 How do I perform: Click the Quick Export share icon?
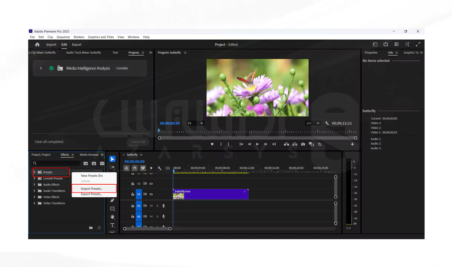[x=386, y=44]
